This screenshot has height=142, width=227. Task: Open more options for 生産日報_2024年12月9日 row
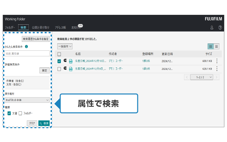pos(217,69)
